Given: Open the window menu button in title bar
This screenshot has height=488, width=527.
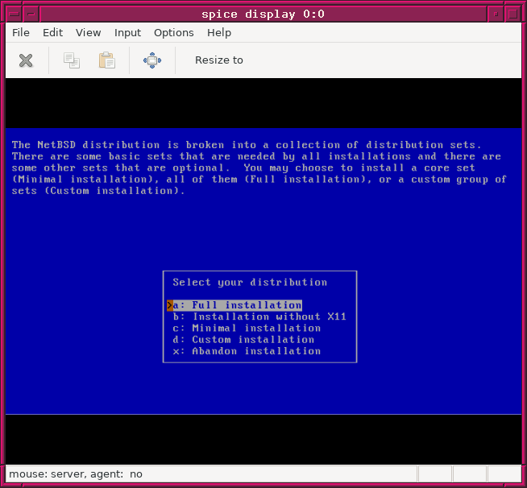Looking at the screenshot, I should tap(13, 12).
